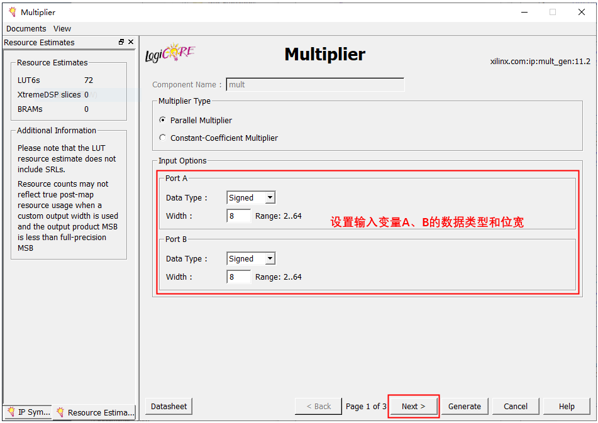Select Constant-Coefficient Multiplier option
Viewport: 598px width, 423px height.
[x=163, y=138]
